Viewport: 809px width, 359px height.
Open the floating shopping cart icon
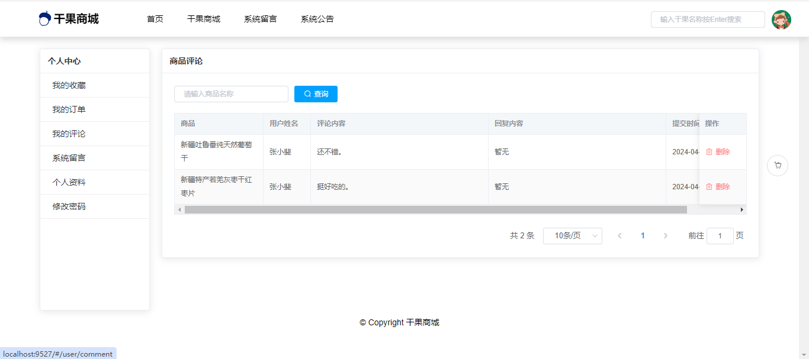click(777, 166)
